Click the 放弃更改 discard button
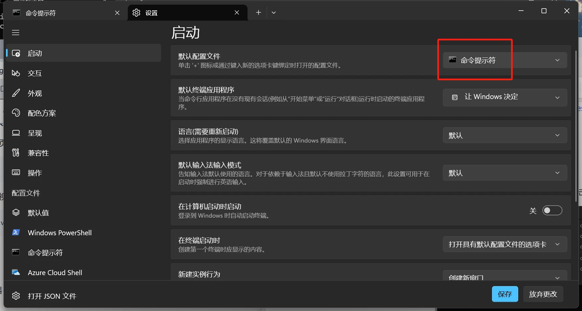Screen dimensions: 582x311 pyautogui.click(x=543, y=294)
